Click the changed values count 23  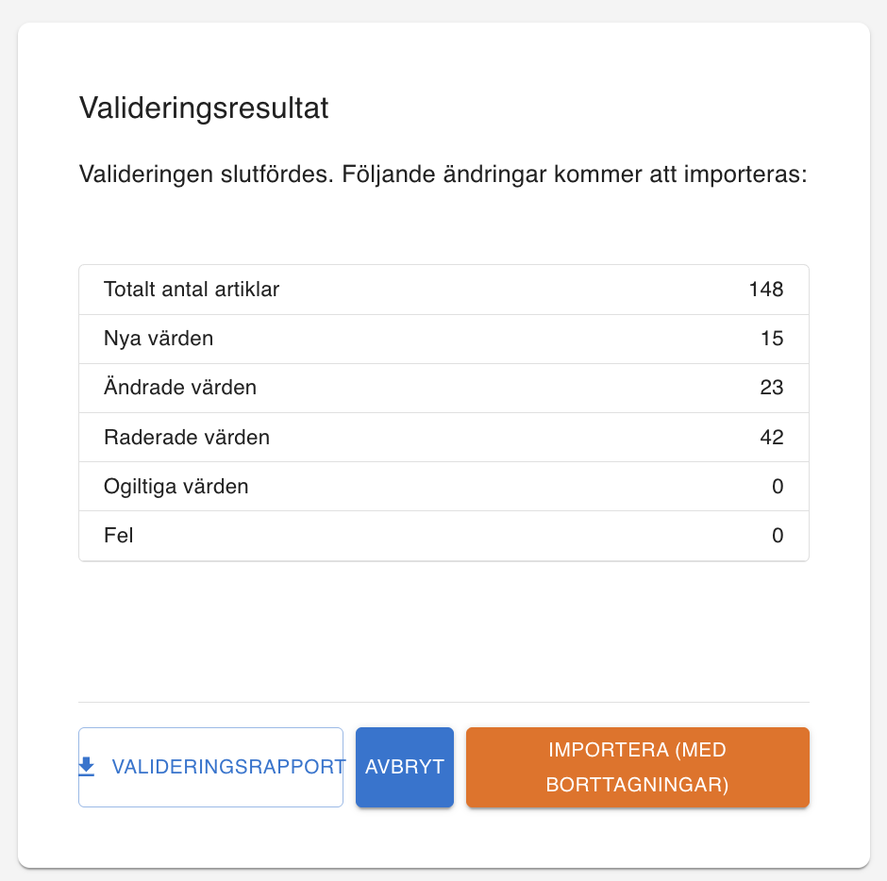[771, 388]
